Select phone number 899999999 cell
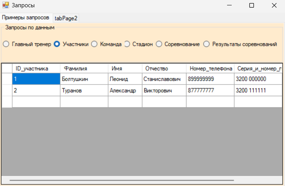285x186 pixels. [210, 79]
